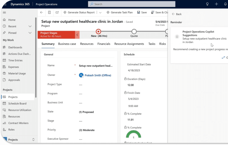This screenshot has width=228, height=145.
Task: Expand the Pinned section chevron
Action: pyautogui.click(x=30, y=33)
